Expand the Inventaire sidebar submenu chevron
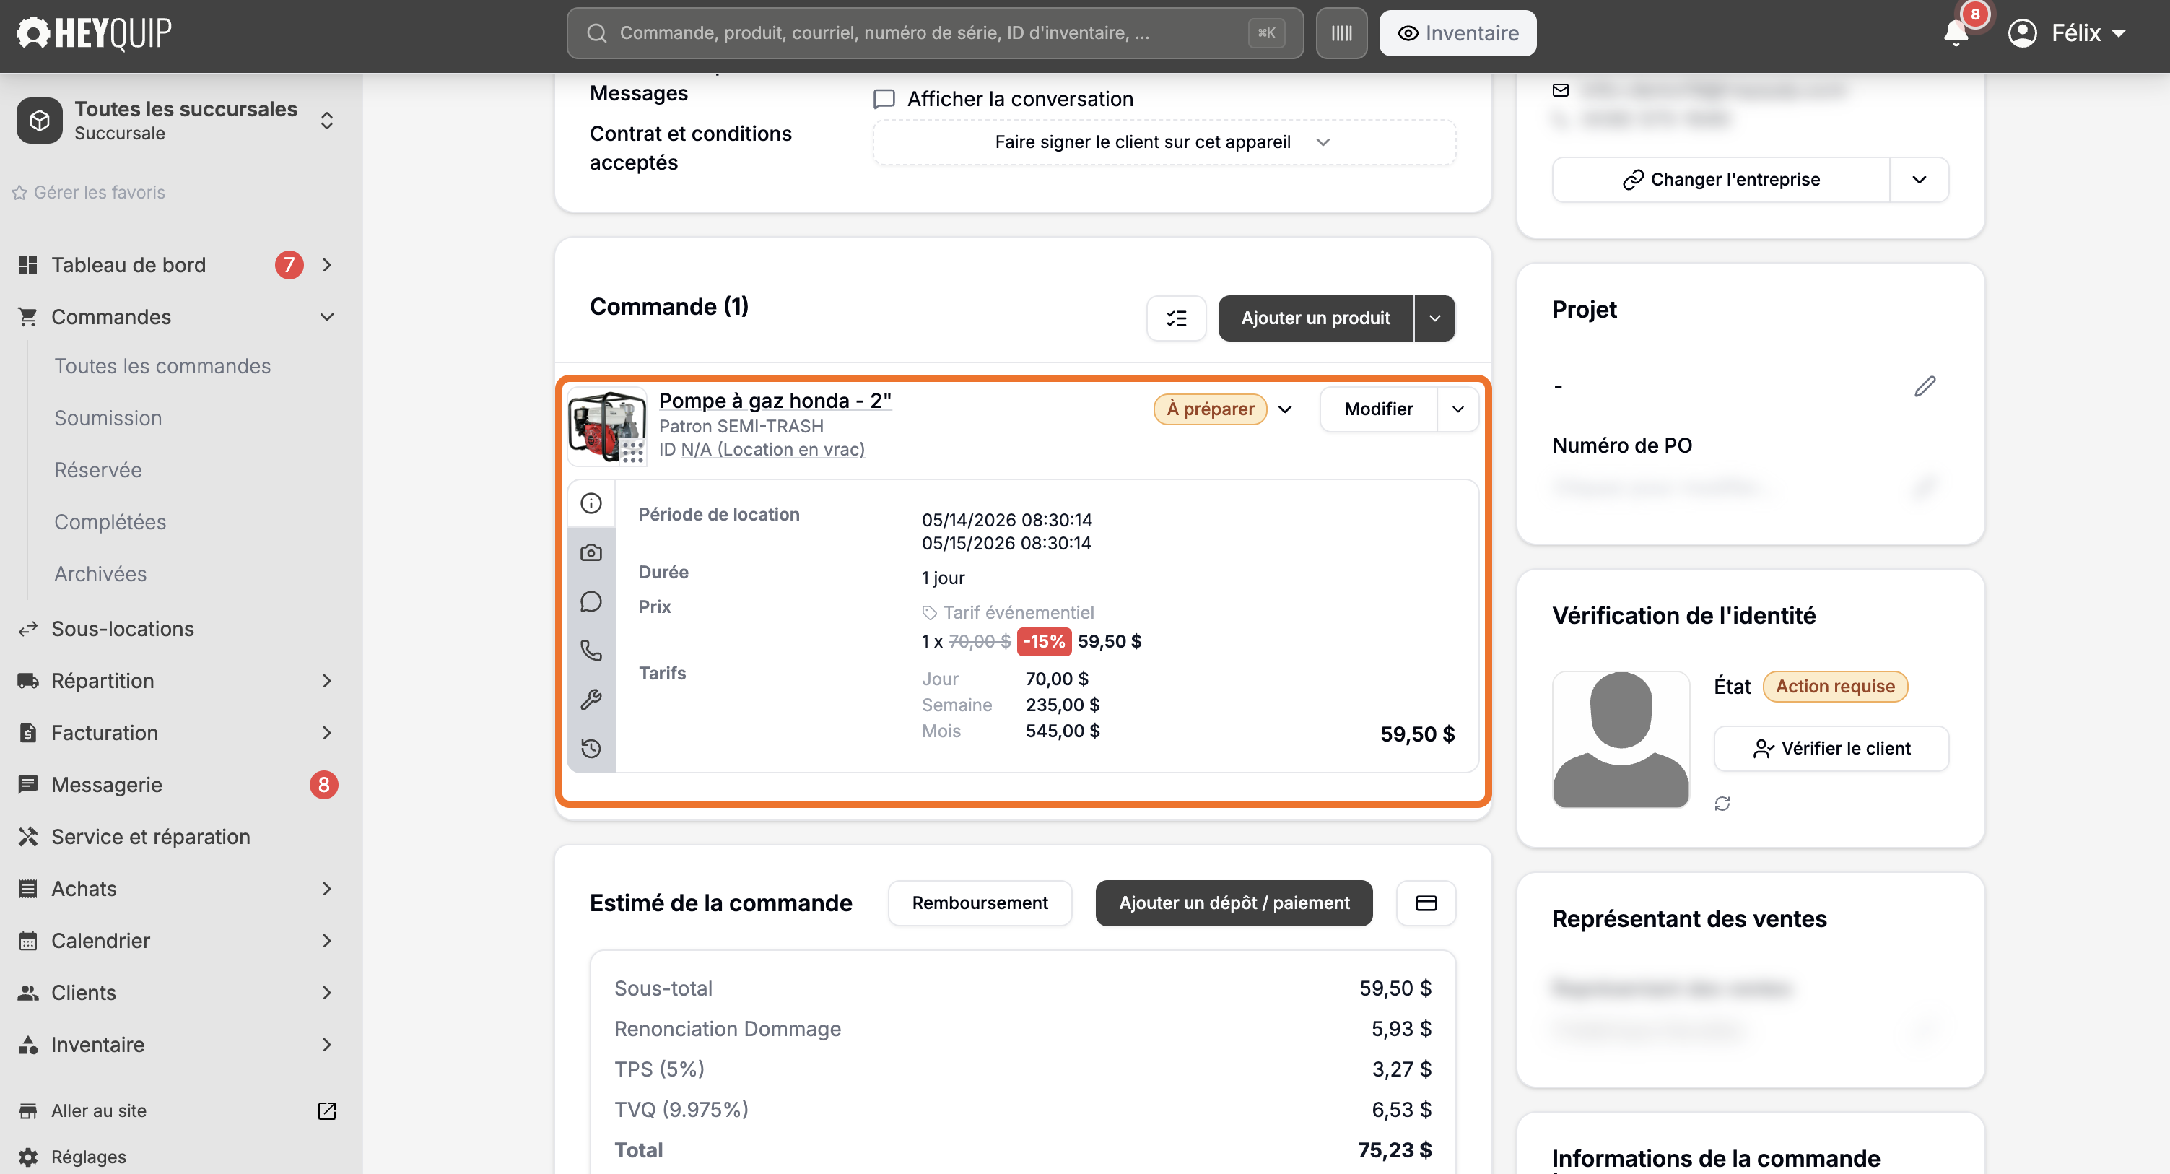 click(327, 1045)
